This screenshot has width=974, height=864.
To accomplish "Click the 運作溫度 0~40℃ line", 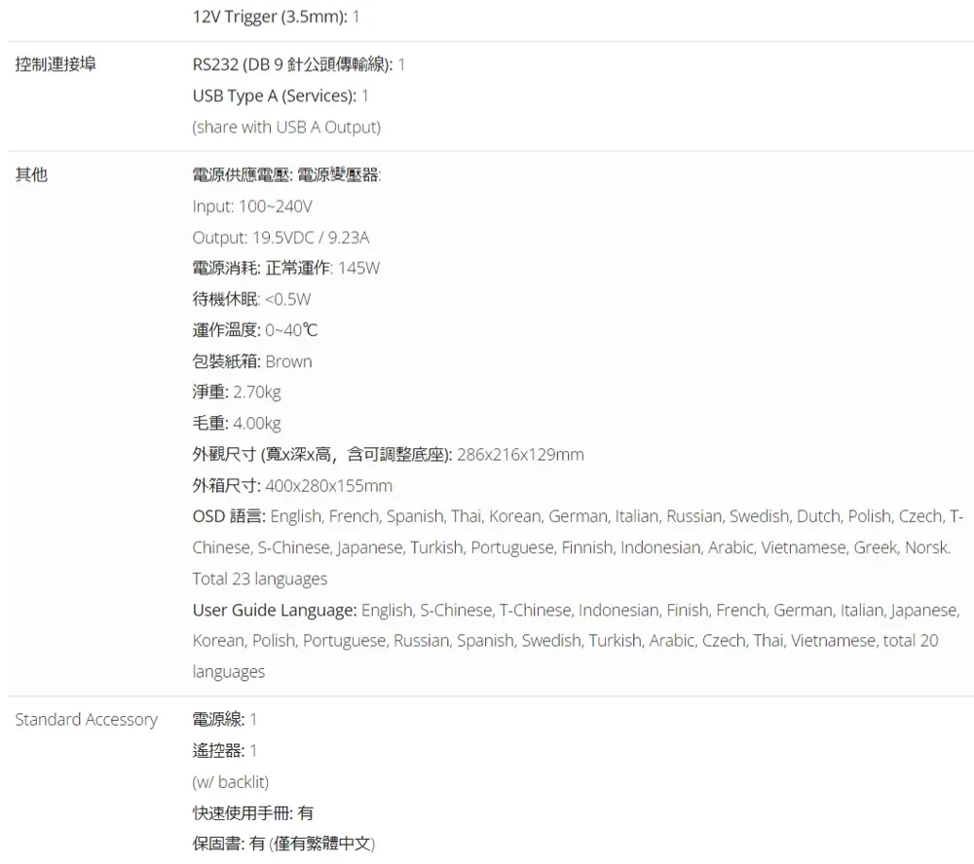I will coord(254,330).
